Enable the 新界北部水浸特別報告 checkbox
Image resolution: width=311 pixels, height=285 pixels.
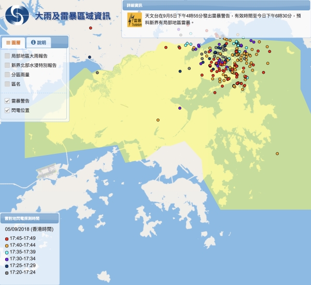[7, 65]
